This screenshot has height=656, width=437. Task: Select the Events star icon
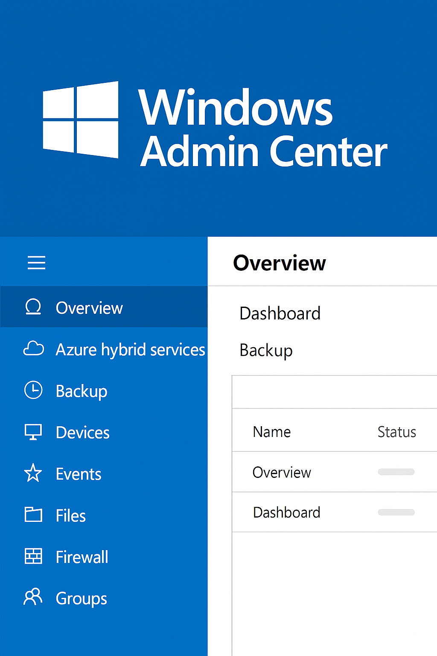[x=33, y=473]
